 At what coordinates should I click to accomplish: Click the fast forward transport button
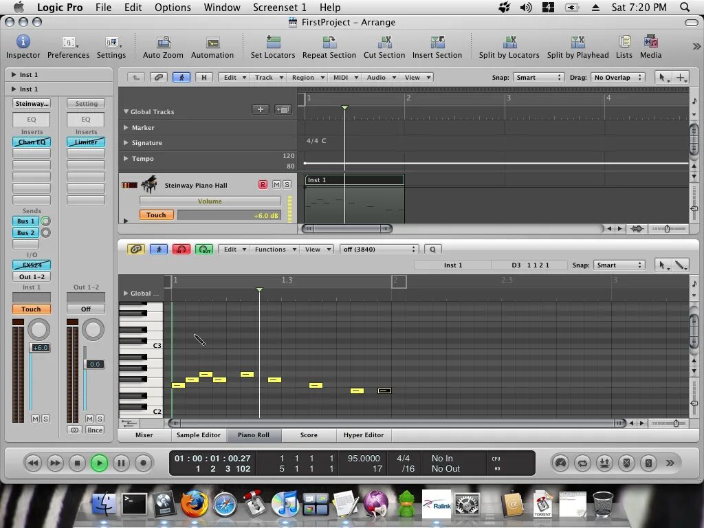click(x=55, y=463)
